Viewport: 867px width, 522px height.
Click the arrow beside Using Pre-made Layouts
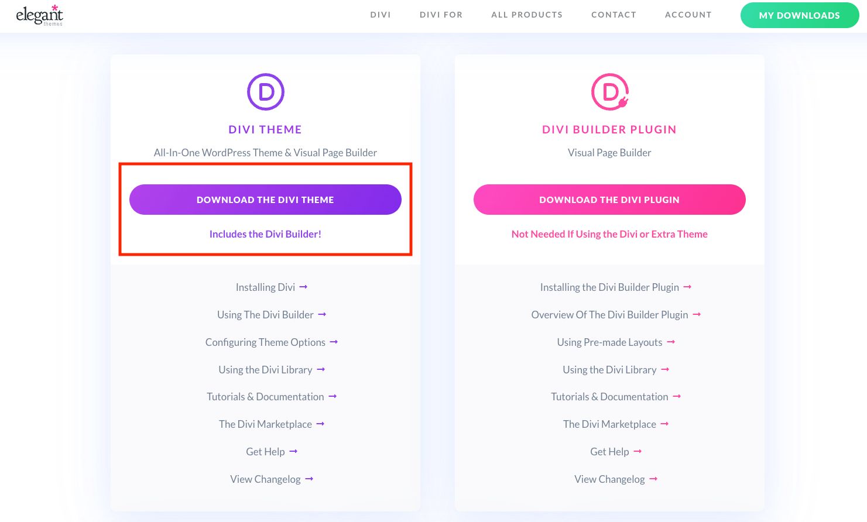[670, 342]
